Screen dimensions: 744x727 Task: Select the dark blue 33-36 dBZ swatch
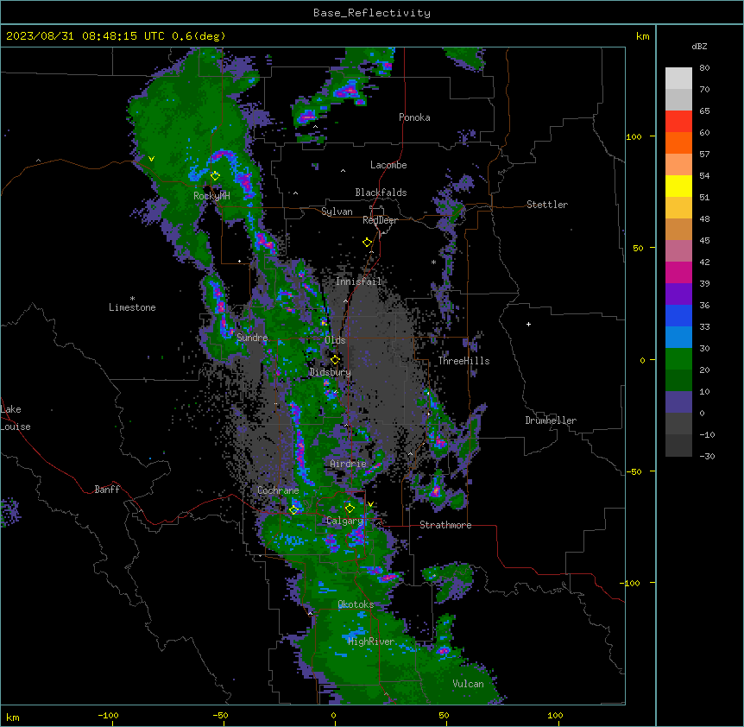(678, 315)
